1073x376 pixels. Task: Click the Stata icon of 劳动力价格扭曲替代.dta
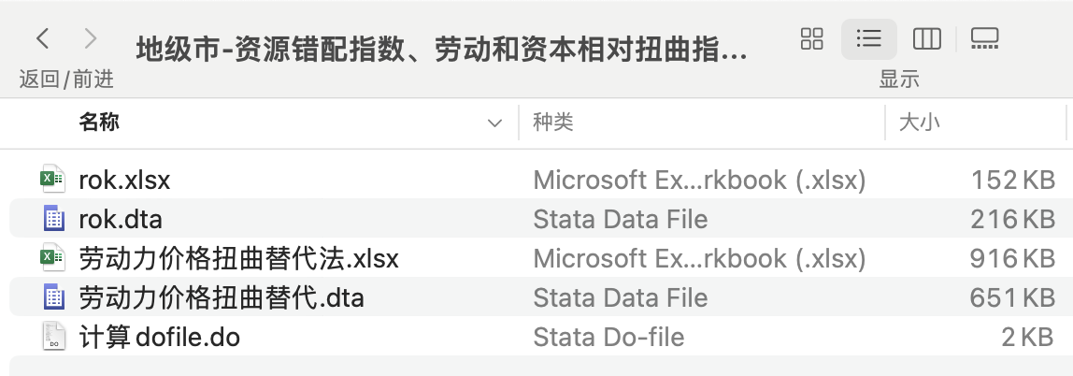click(53, 297)
